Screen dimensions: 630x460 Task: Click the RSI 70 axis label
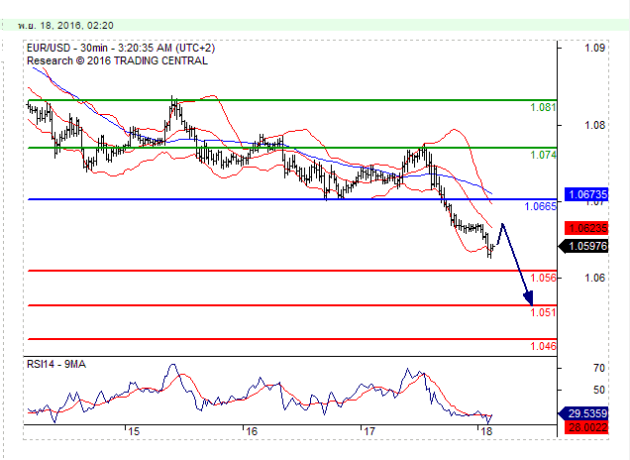599,368
